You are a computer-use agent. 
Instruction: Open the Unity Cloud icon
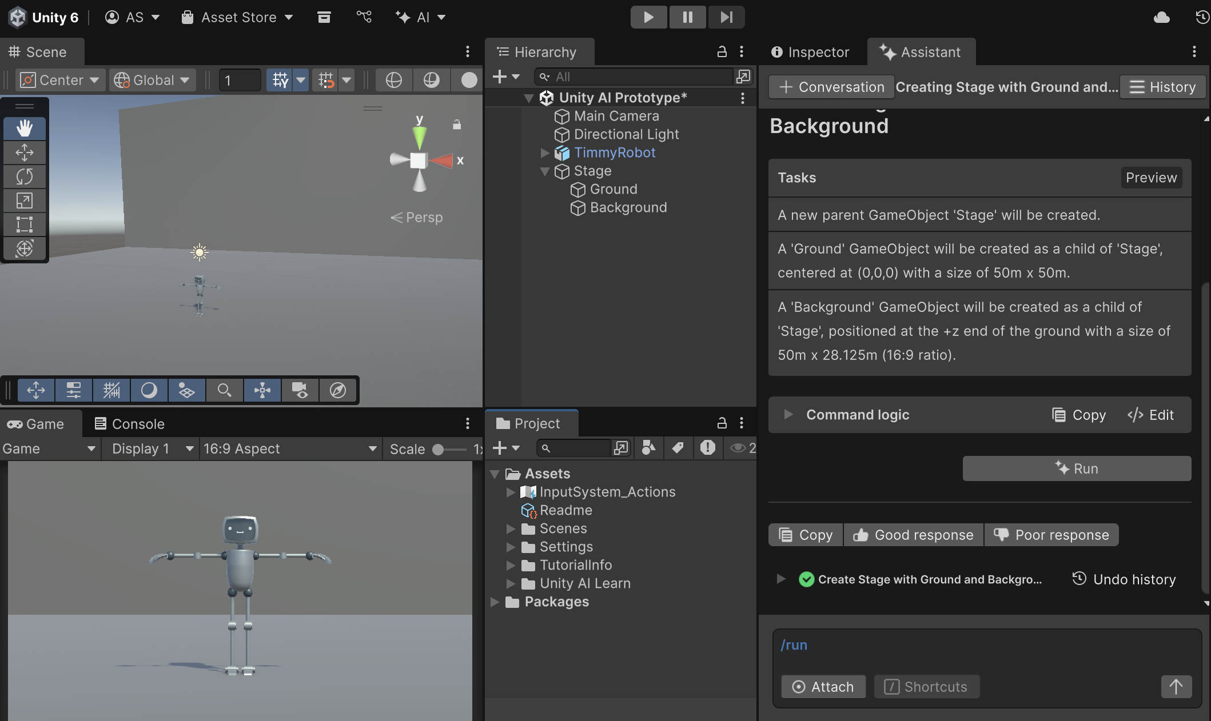pyautogui.click(x=1161, y=17)
